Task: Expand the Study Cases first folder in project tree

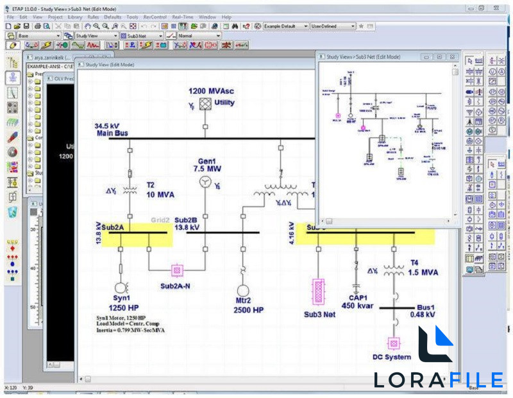Action: click(30, 180)
